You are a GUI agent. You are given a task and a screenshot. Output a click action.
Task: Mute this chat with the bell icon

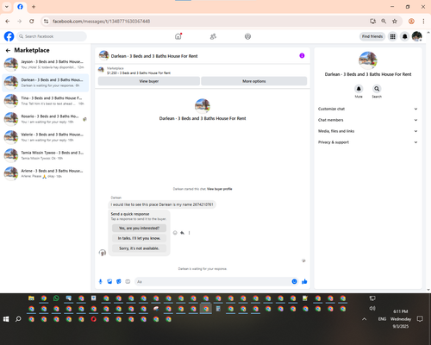(x=359, y=89)
